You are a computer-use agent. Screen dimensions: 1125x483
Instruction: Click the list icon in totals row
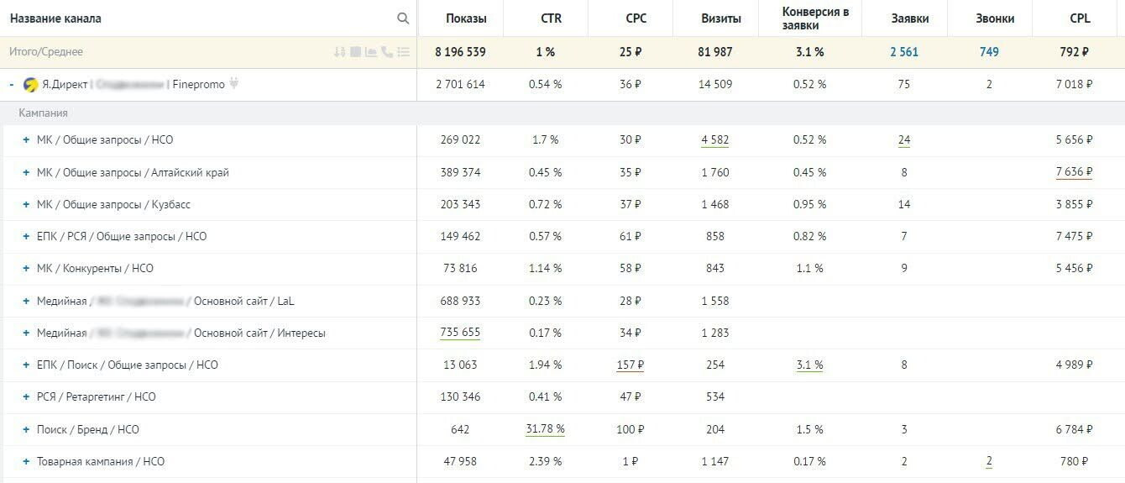coord(403,52)
